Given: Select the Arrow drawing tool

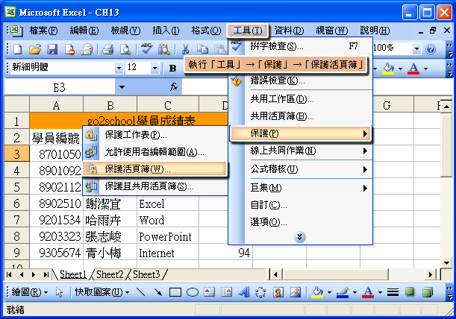Looking at the screenshot, I should tap(158, 292).
